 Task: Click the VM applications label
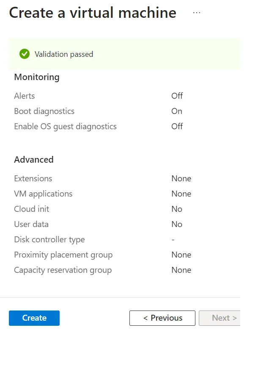tap(43, 194)
